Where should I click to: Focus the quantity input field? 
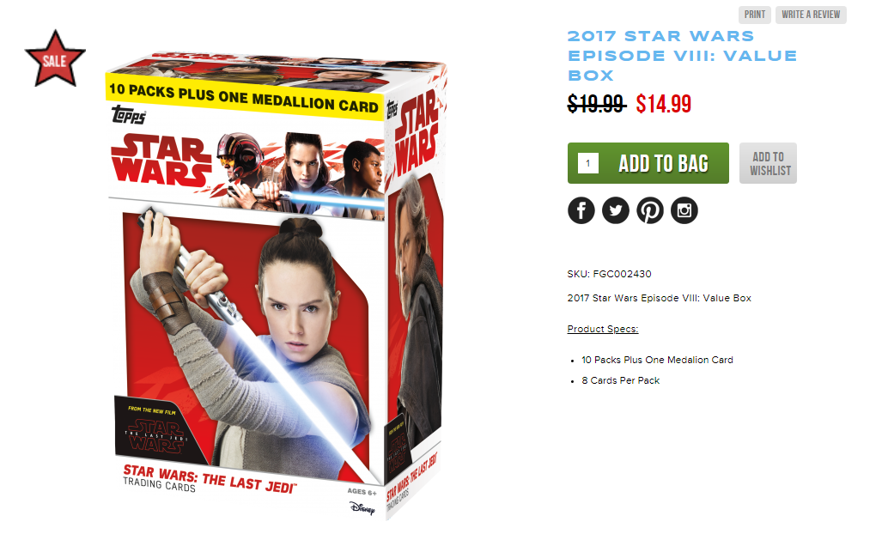click(x=587, y=163)
